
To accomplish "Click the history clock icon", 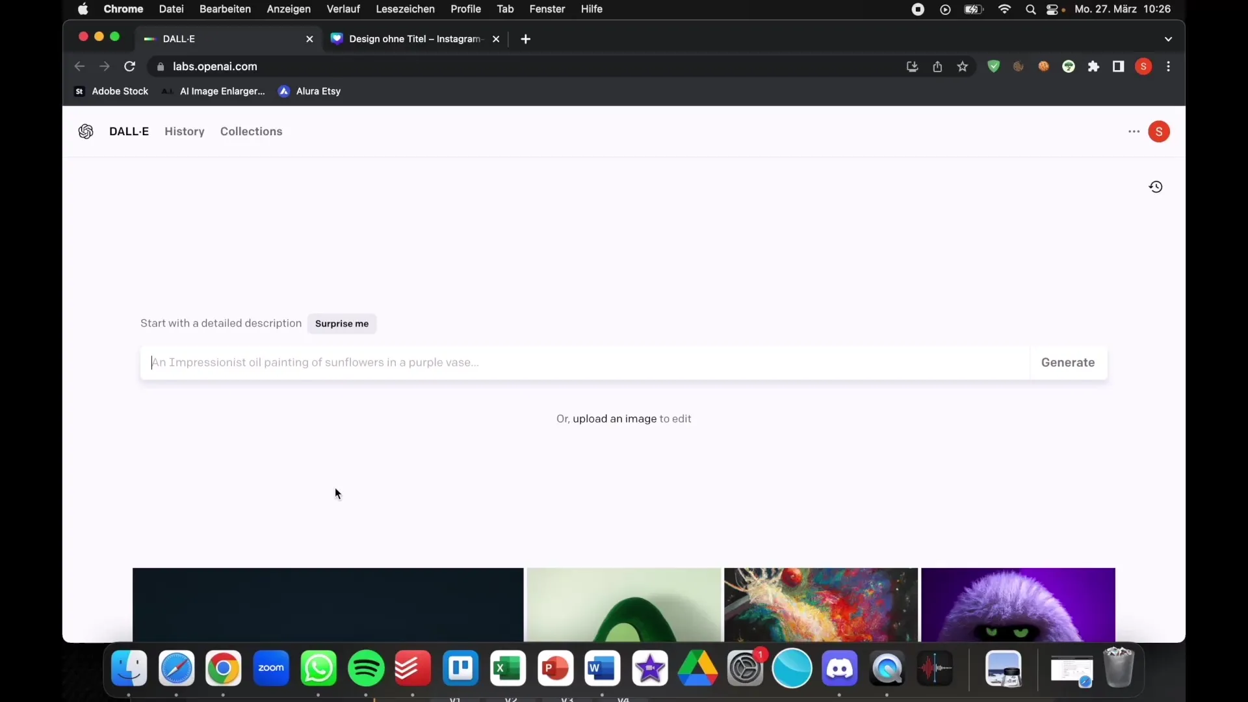I will (1156, 187).
